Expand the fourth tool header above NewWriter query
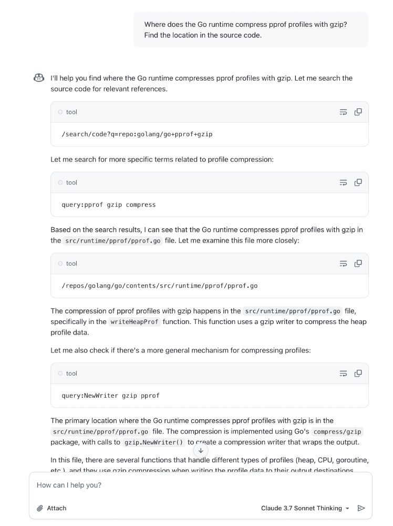Screen dimensions: 393x526 [210, 373]
